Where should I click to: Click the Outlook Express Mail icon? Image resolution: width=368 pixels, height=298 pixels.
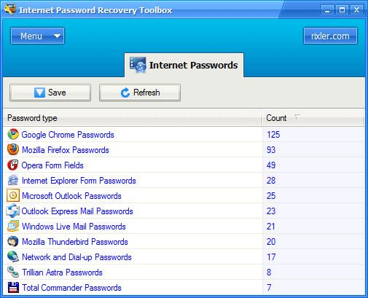click(x=13, y=211)
